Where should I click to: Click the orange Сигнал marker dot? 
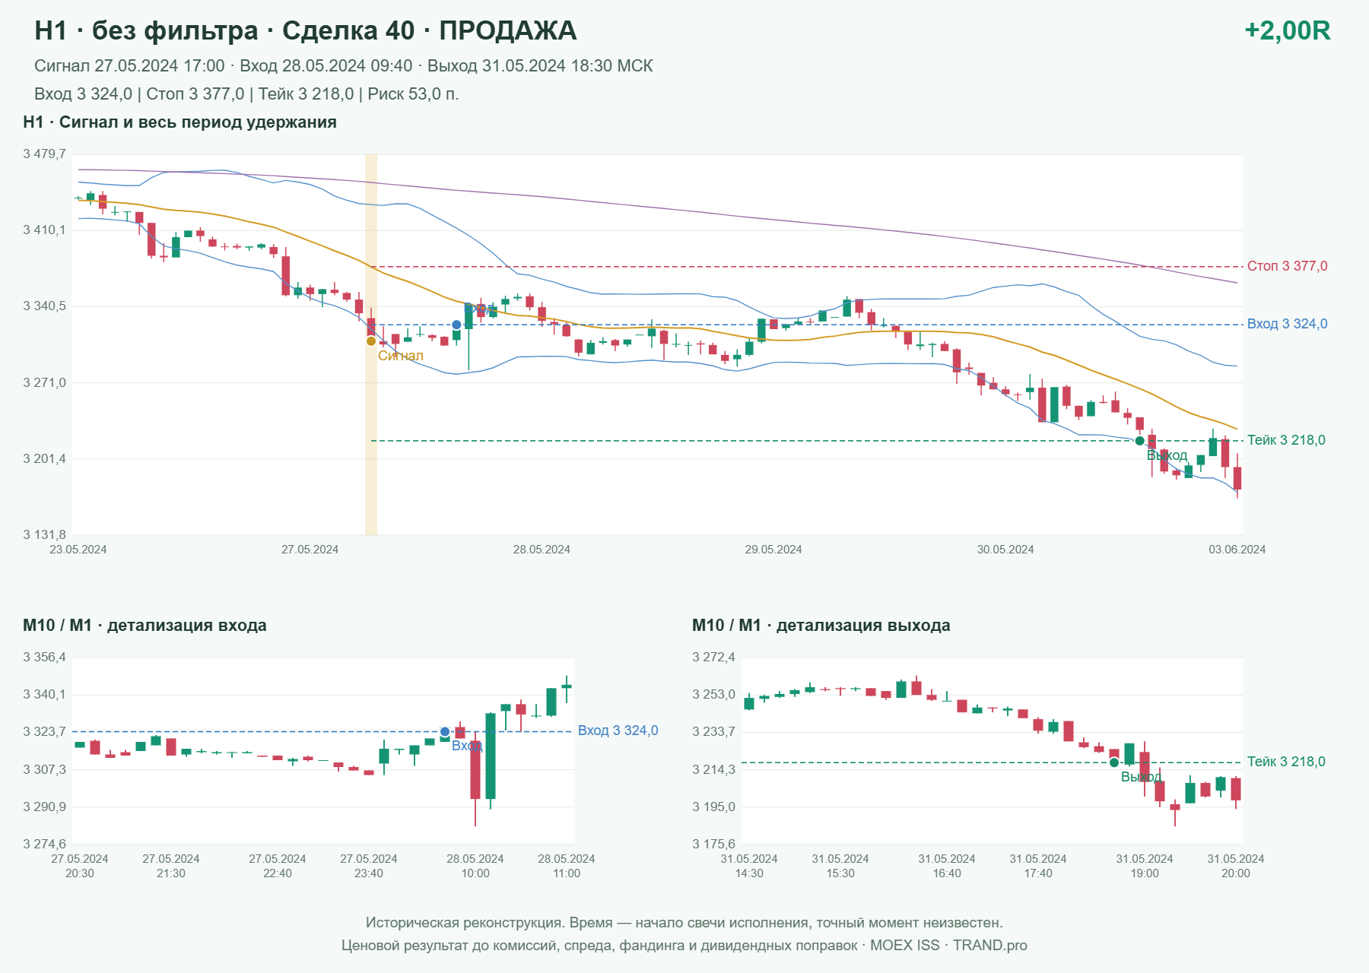371,341
